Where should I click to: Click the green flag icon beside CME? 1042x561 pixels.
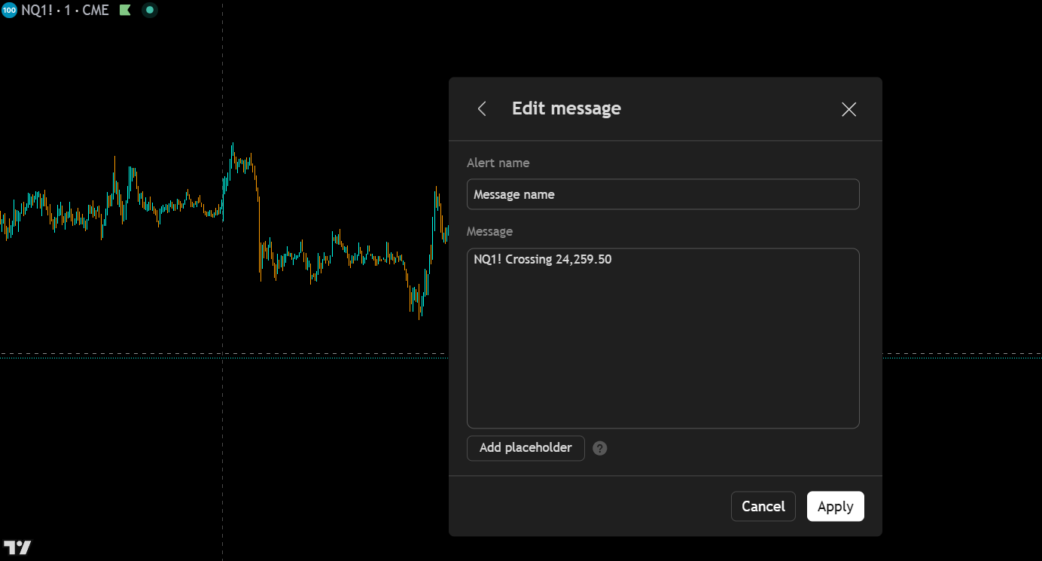(x=125, y=11)
